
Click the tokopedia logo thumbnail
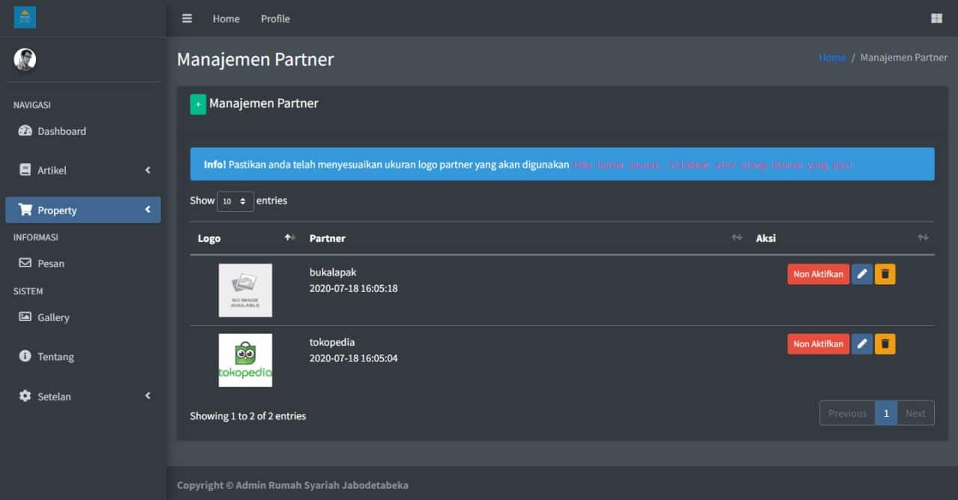coord(245,360)
